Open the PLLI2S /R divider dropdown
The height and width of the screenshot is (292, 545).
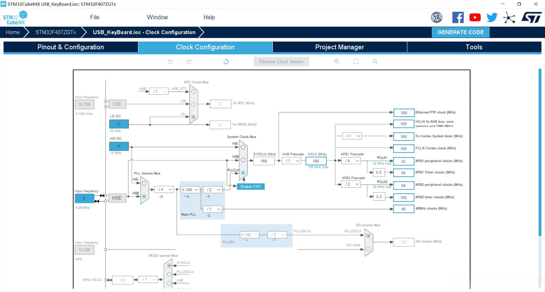coord(277,235)
